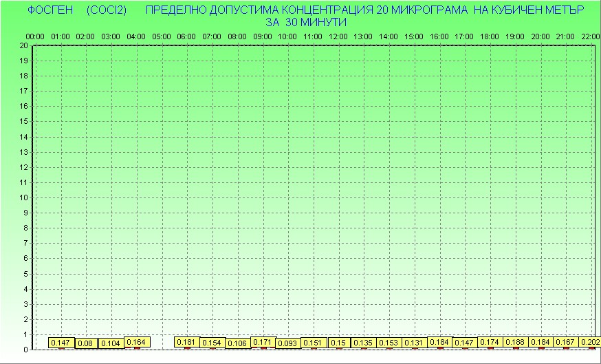The width and height of the screenshot is (601, 364).
Task: Click the 0.184 label for hour 20:00
Action: pos(540,342)
